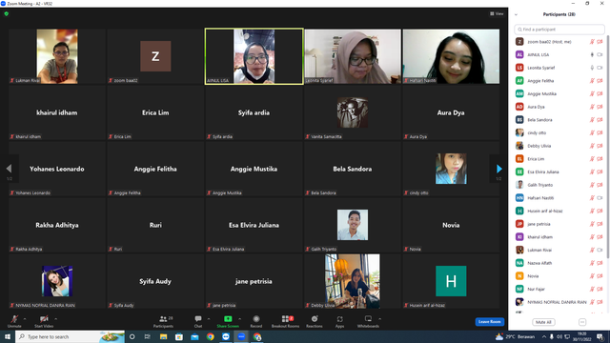
Task: Click weather widget 29°C Berawan
Action: click(516, 336)
